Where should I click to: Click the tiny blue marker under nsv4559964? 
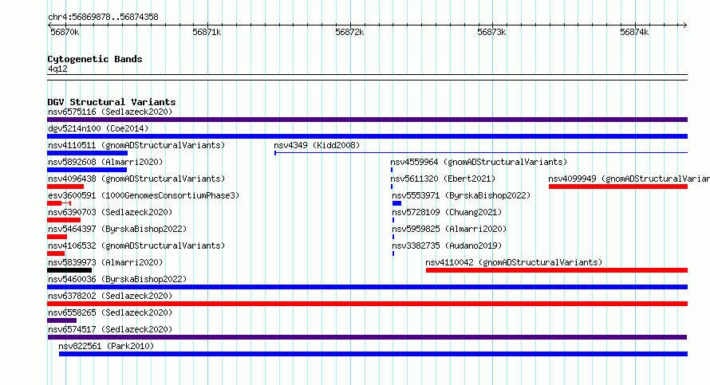(392, 170)
